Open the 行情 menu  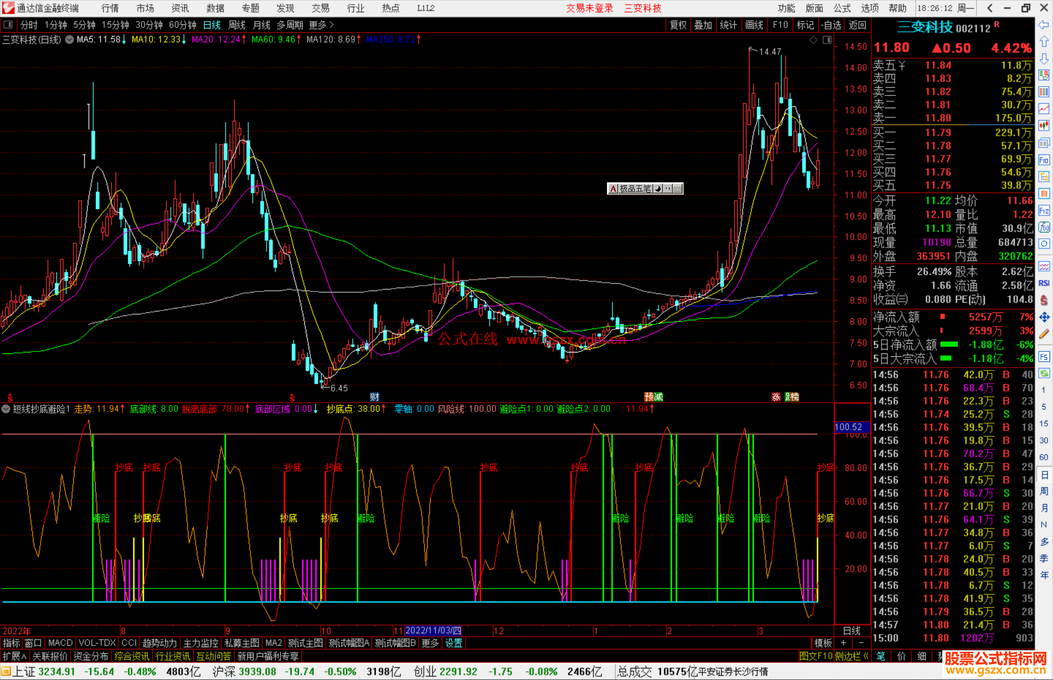pyautogui.click(x=110, y=8)
